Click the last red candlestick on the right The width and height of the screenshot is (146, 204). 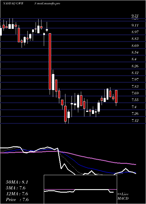116,96
